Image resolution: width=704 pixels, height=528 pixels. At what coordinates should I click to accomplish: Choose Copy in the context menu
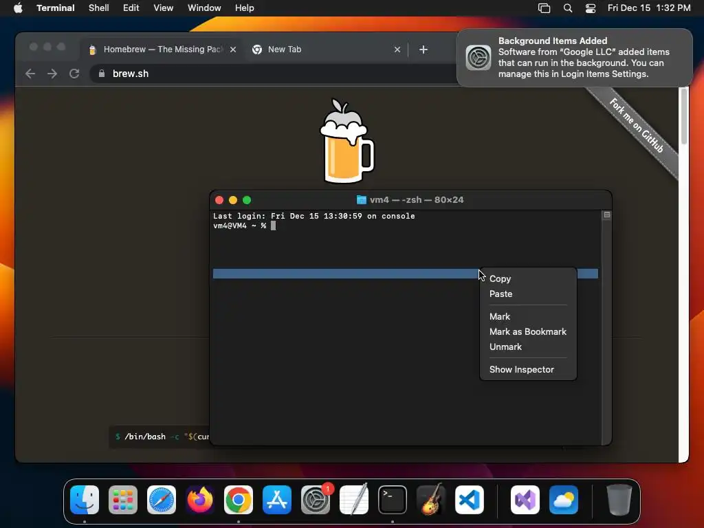[x=528, y=279]
